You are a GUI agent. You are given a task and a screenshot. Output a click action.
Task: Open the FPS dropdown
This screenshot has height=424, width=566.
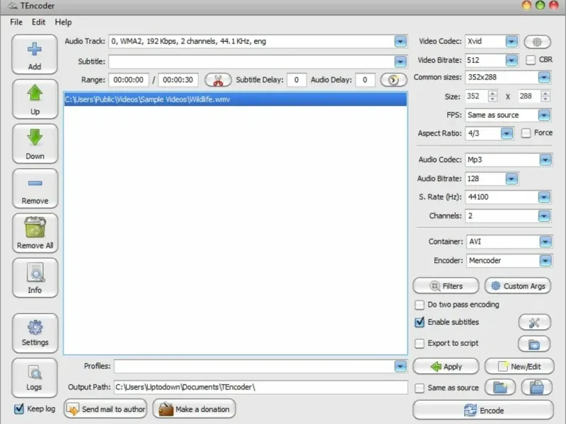[x=544, y=115]
